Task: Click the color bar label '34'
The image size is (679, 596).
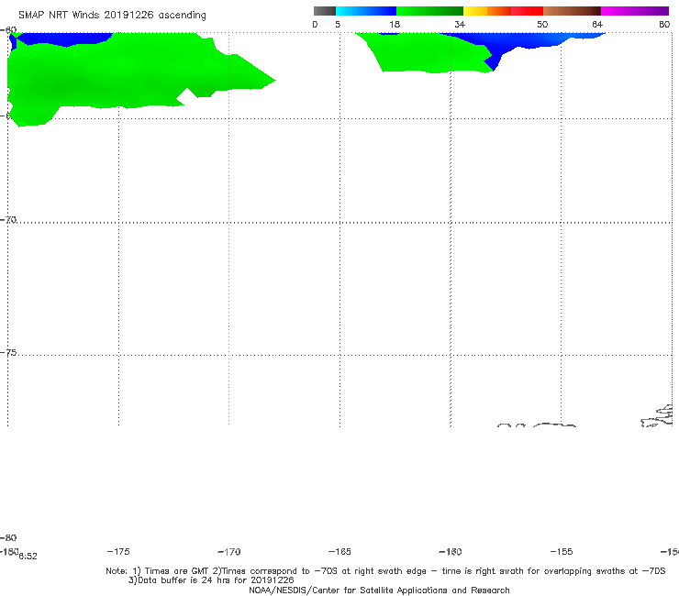Action: pos(460,24)
